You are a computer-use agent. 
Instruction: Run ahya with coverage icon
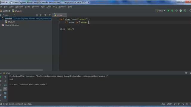point(176,11)
